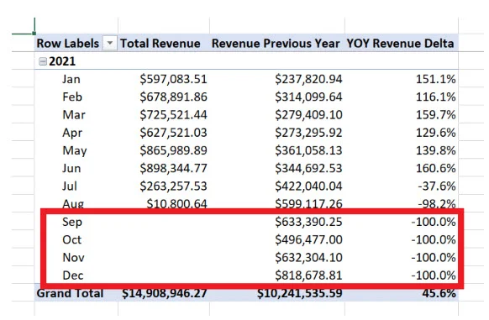Select Grand Total YOY delta 45.6%
This screenshot has height=320, width=489.
[x=439, y=293]
